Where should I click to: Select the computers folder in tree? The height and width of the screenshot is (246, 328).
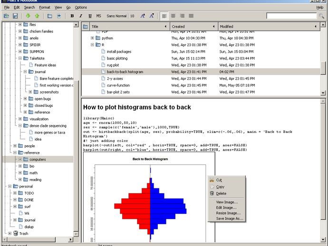[x=38, y=159]
